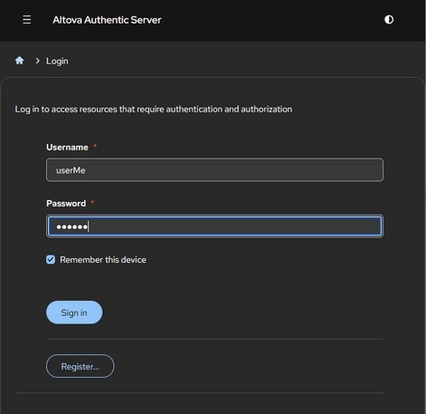Open the Register... button
Image resolution: width=426 pixels, height=414 pixels.
click(80, 366)
